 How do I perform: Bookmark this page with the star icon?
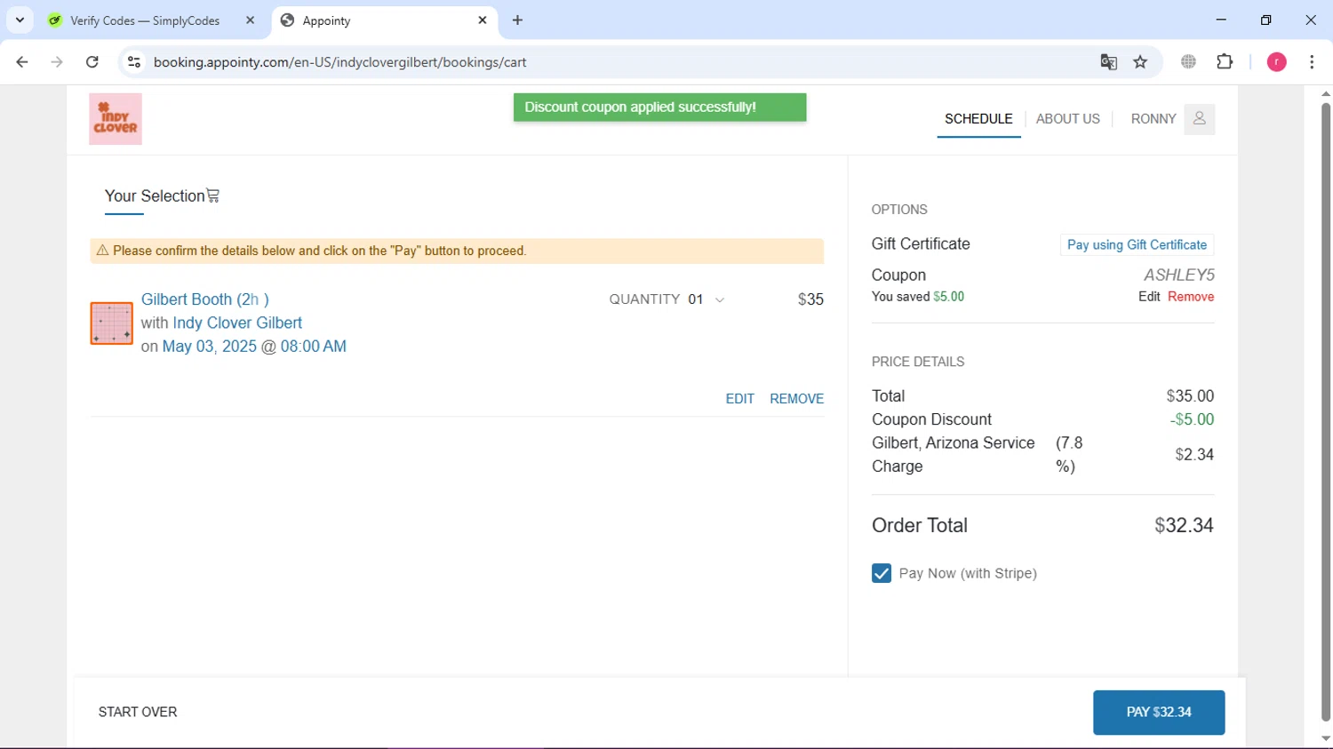click(x=1141, y=62)
